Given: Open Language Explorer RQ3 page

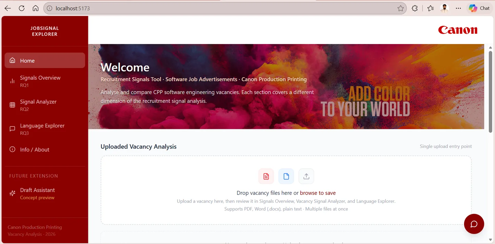Looking at the screenshot, I should 45,129.
